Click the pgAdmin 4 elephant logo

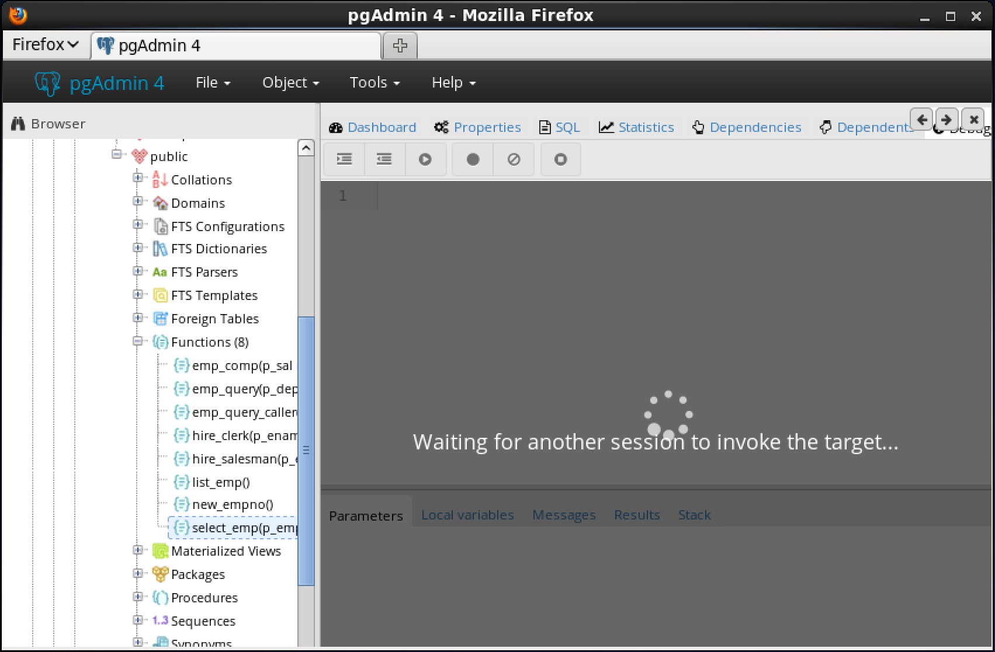(47, 83)
